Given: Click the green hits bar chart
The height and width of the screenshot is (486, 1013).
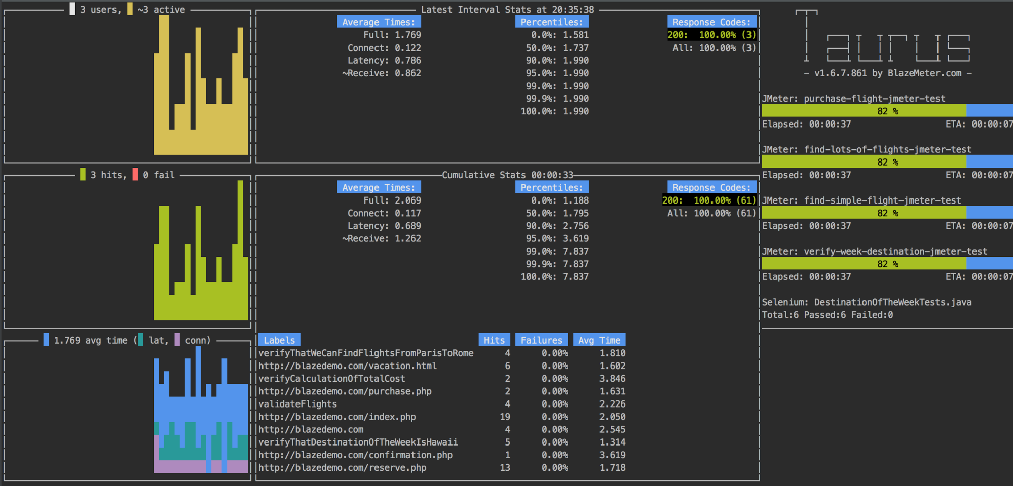Looking at the screenshot, I should (x=201, y=251).
